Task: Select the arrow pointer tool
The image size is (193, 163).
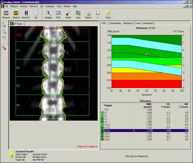Action: 4,25
